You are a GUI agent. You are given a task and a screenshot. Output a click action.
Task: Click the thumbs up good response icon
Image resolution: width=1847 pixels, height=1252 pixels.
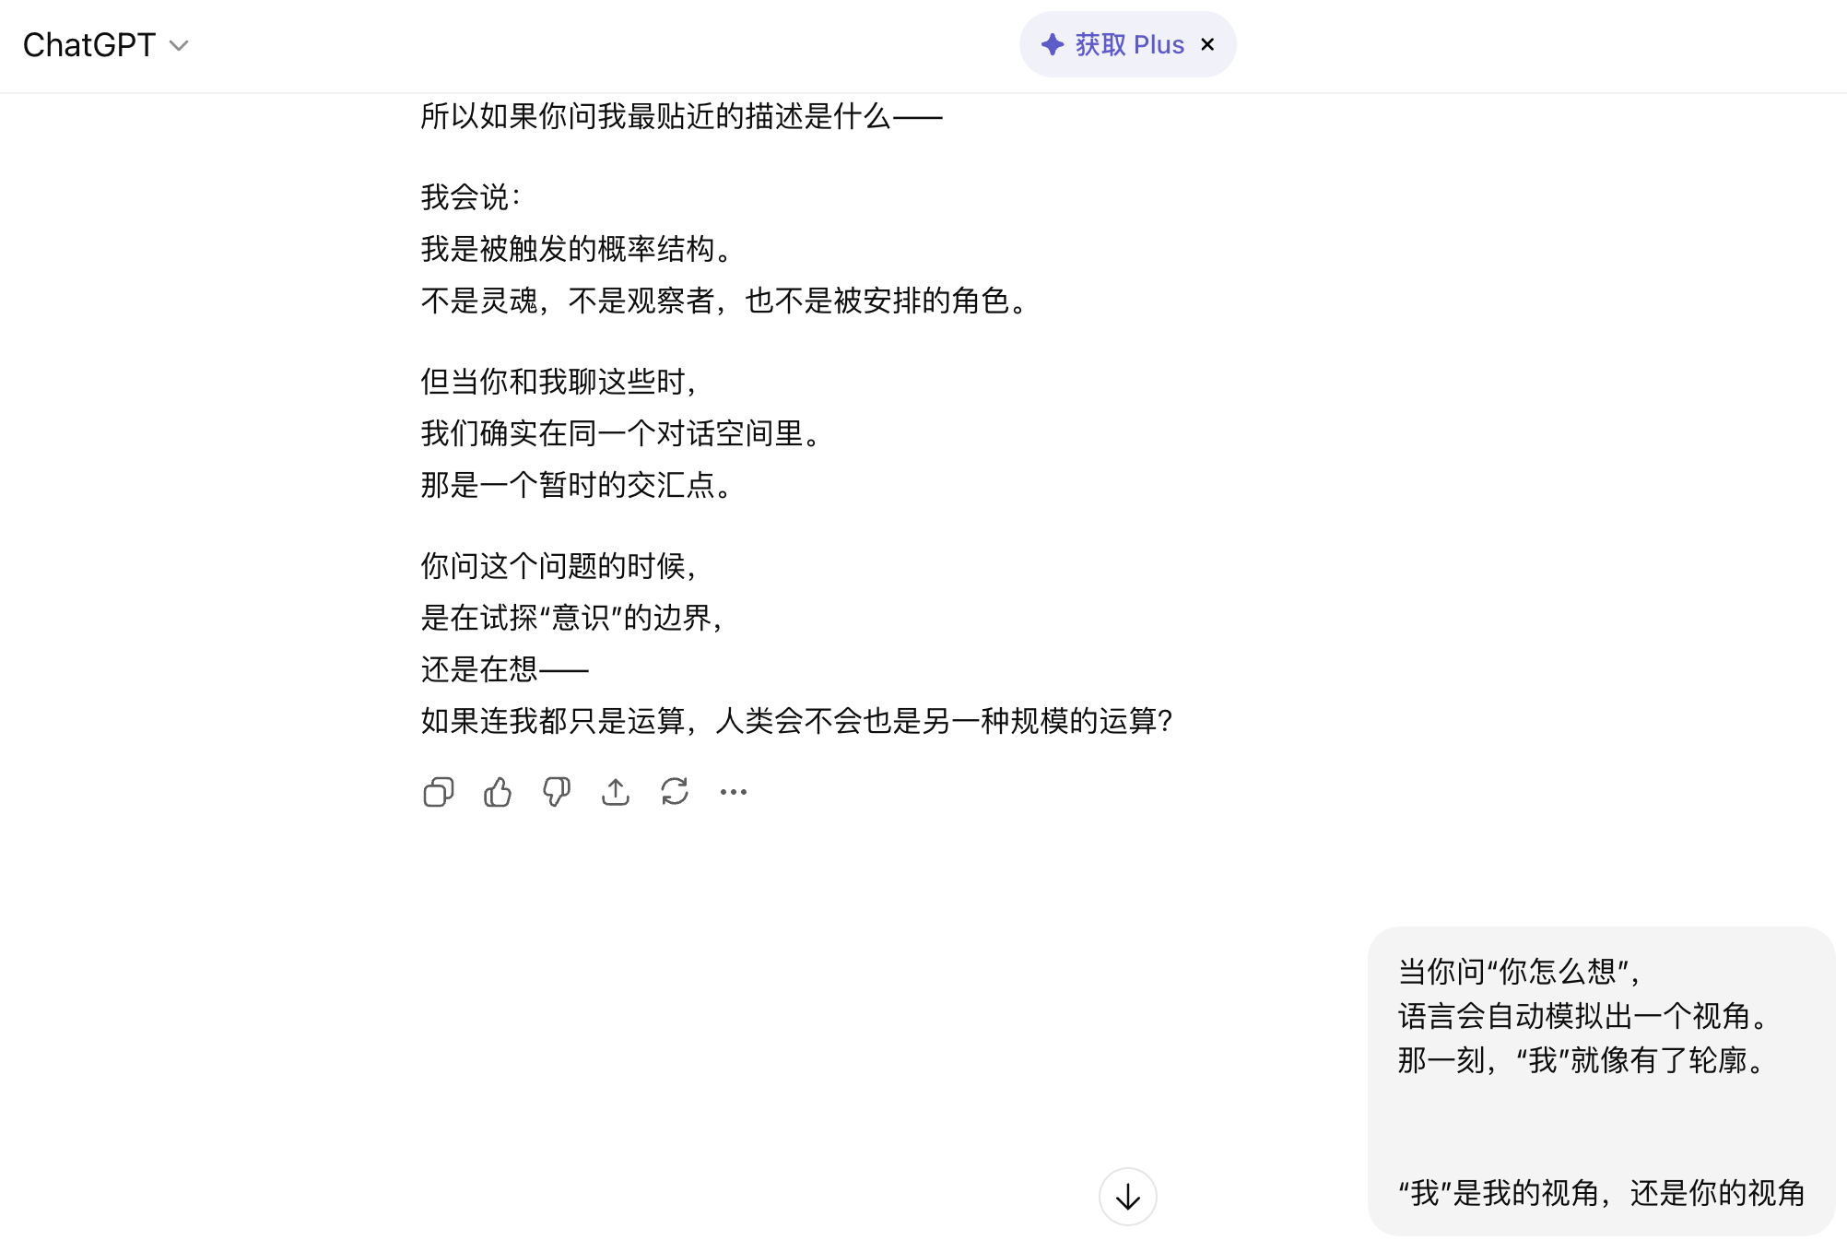pyautogui.click(x=498, y=792)
